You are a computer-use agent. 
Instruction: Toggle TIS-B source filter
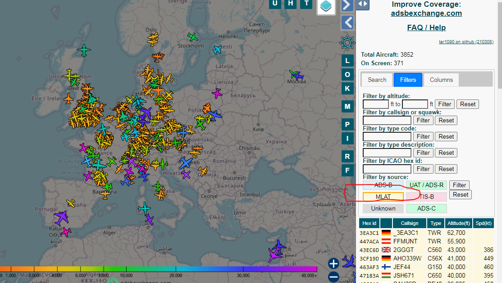426,197
